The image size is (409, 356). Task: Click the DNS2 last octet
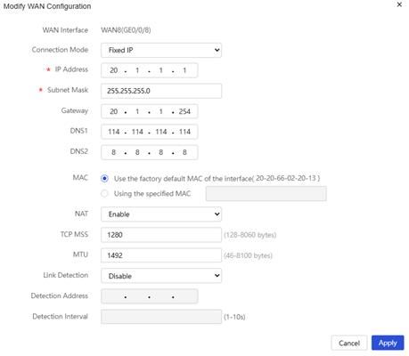coord(184,152)
